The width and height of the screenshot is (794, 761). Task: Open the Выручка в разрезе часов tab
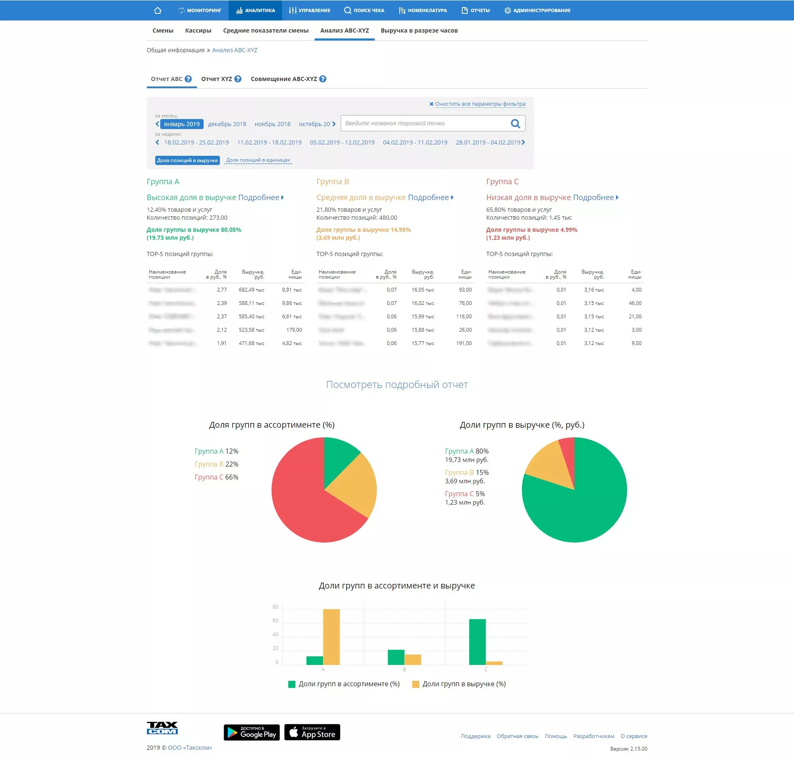click(419, 30)
